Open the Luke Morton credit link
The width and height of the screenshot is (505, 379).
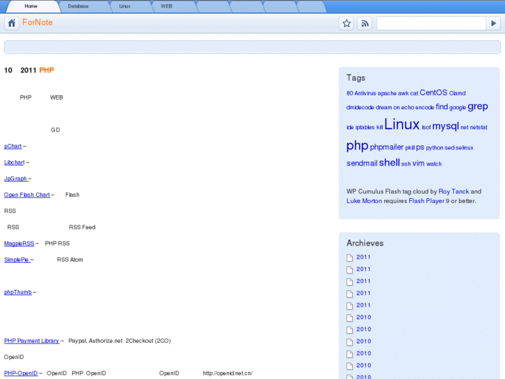tap(364, 201)
